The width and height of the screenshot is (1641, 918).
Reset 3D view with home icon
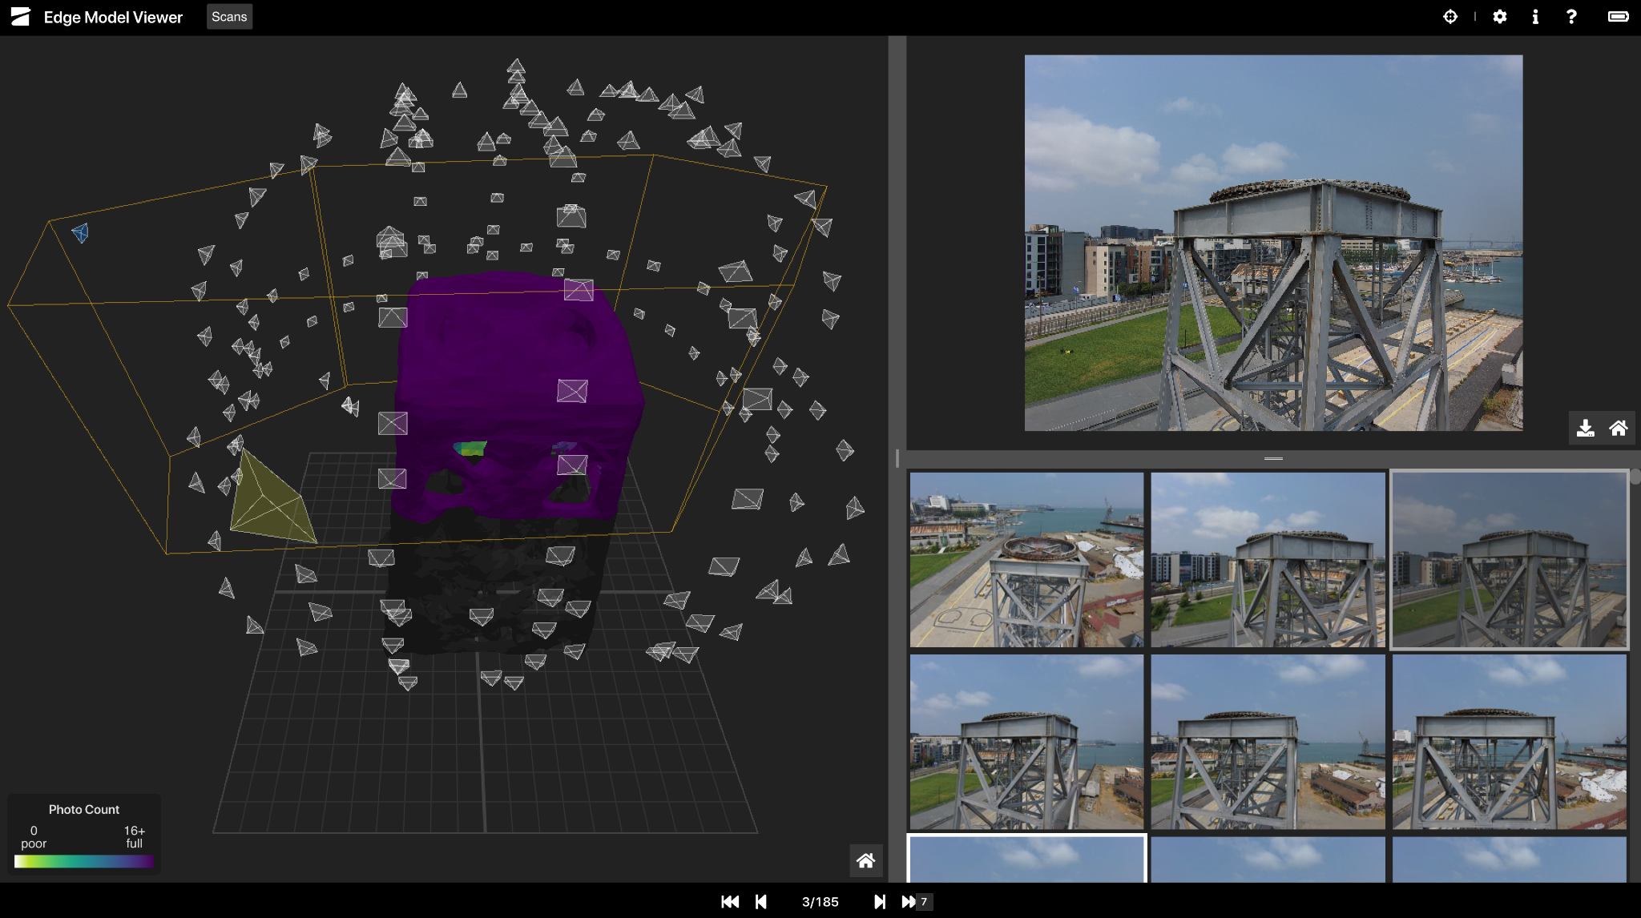865,860
